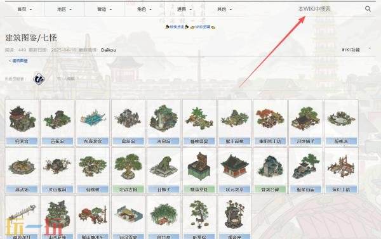Open the green-labeled 糖瓜祭灶 card
The height and width of the screenshot is (239, 381).
point(199,171)
